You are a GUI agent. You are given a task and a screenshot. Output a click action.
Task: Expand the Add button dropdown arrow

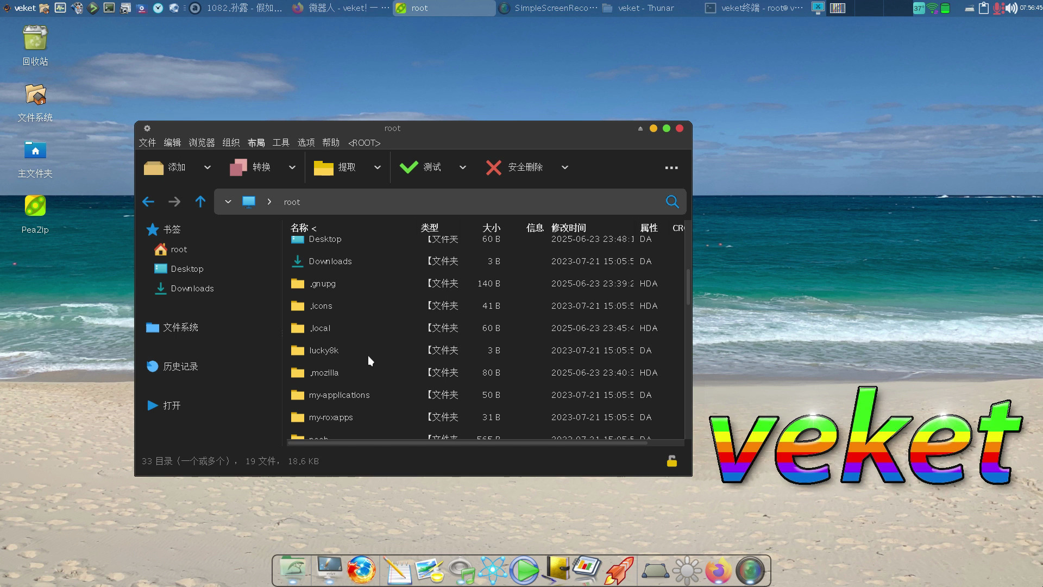tap(208, 167)
